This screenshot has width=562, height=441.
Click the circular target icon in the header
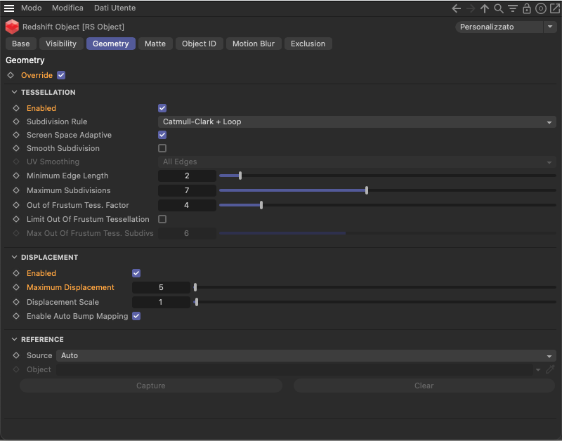point(540,8)
